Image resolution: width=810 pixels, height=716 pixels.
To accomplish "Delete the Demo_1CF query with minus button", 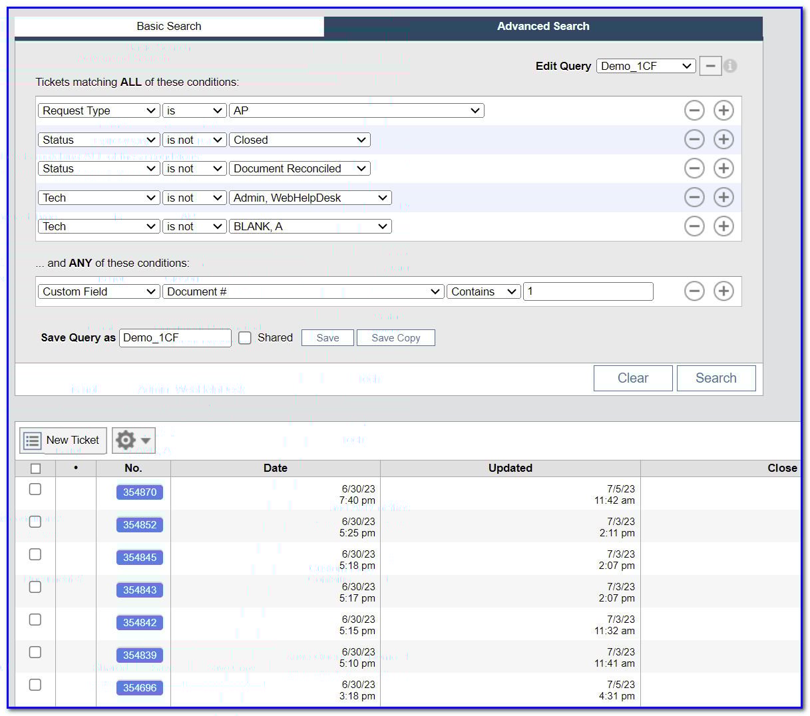I will coord(710,66).
